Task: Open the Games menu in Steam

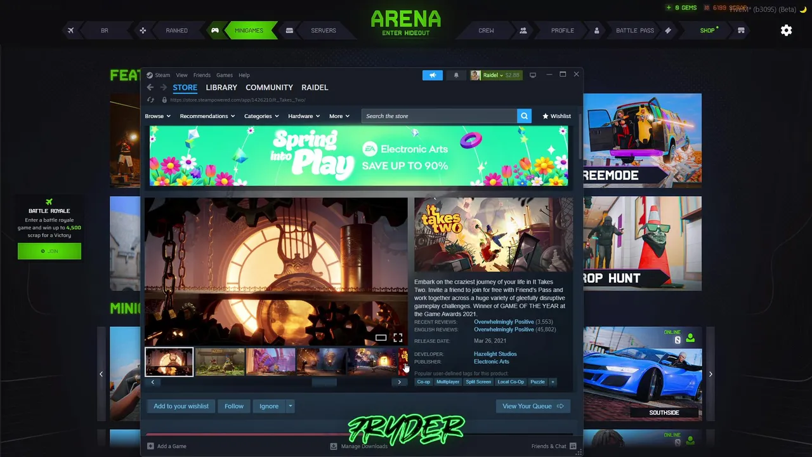Action: click(x=225, y=75)
